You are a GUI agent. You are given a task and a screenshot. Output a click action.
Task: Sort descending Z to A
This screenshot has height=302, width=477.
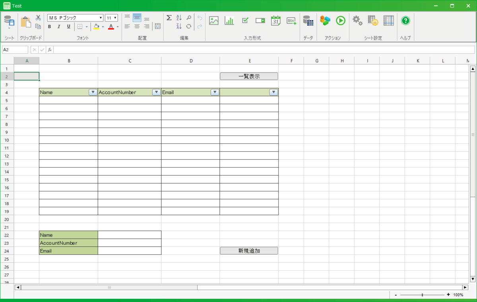pyautogui.click(x=179, y=26)
